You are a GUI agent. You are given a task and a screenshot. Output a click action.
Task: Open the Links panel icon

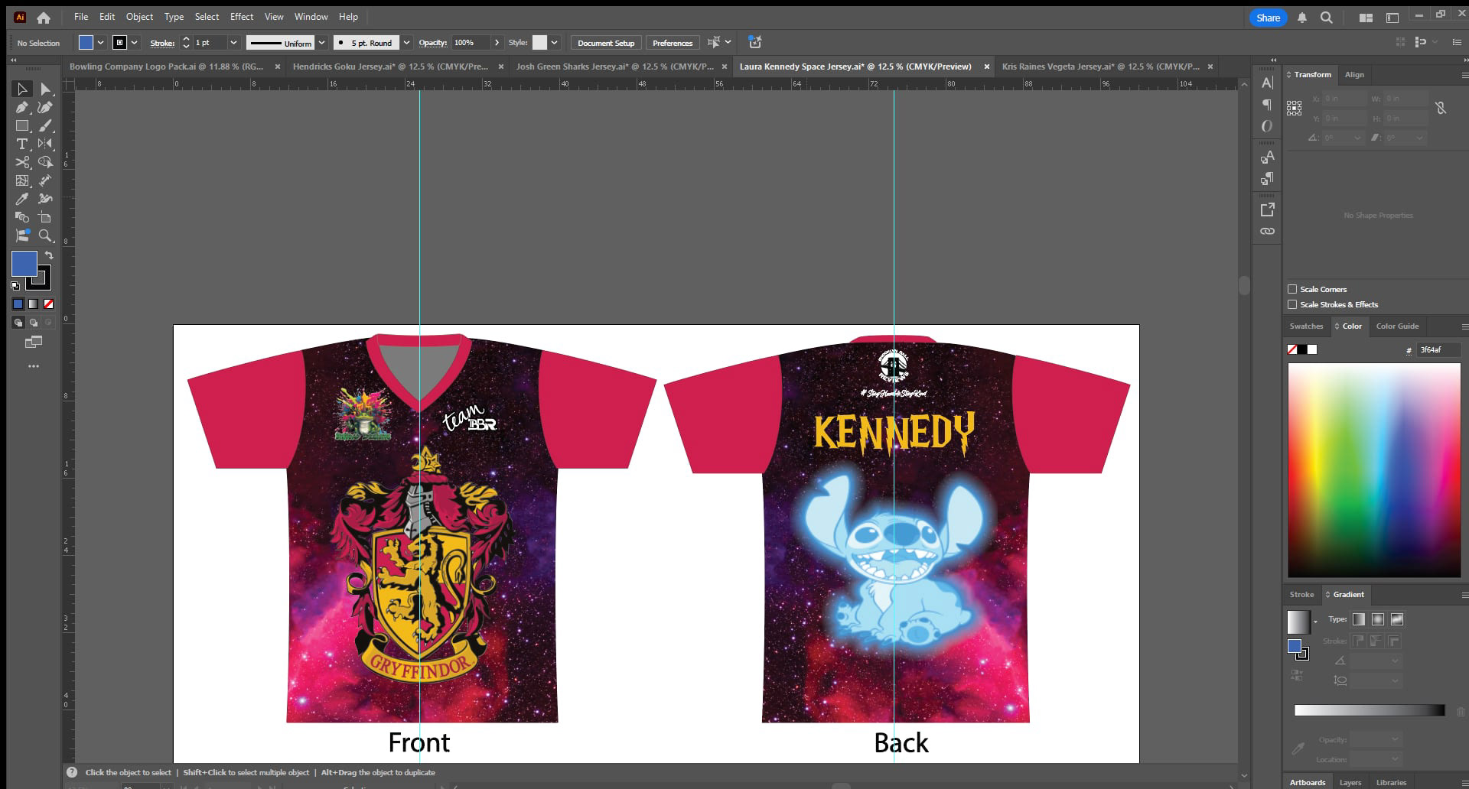click(1267, 231)
